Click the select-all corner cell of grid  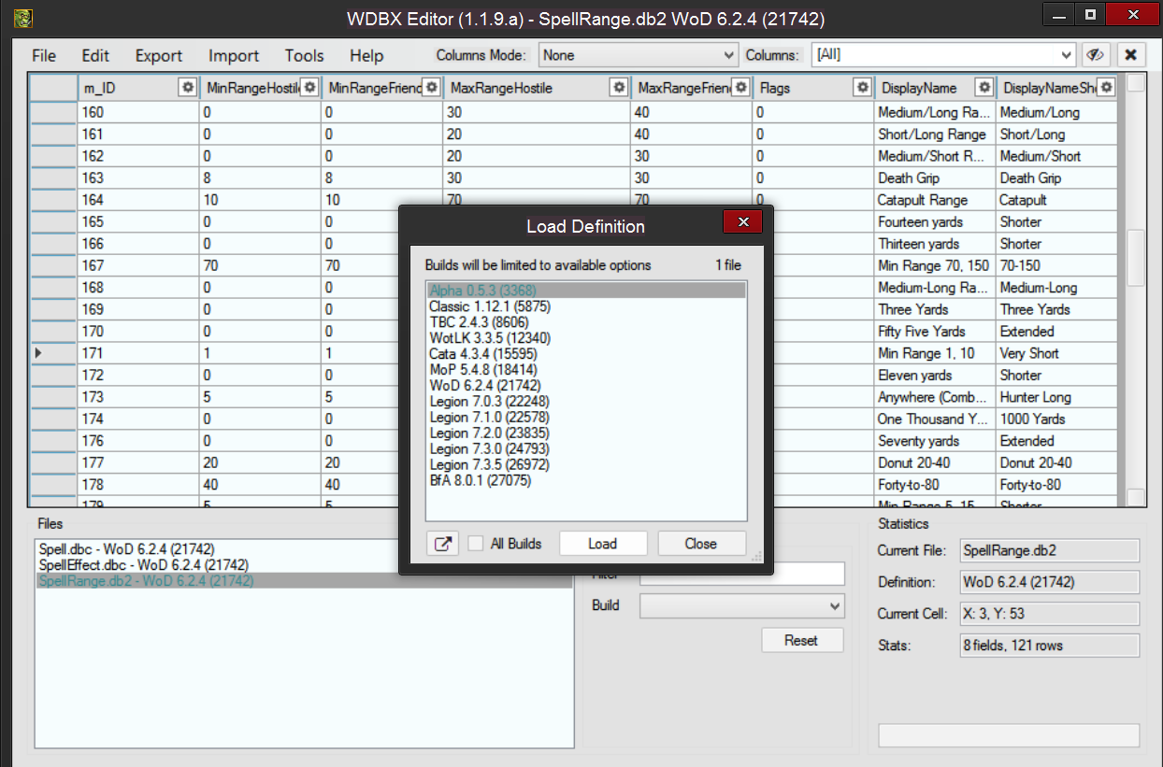click(x=52, y=88)
